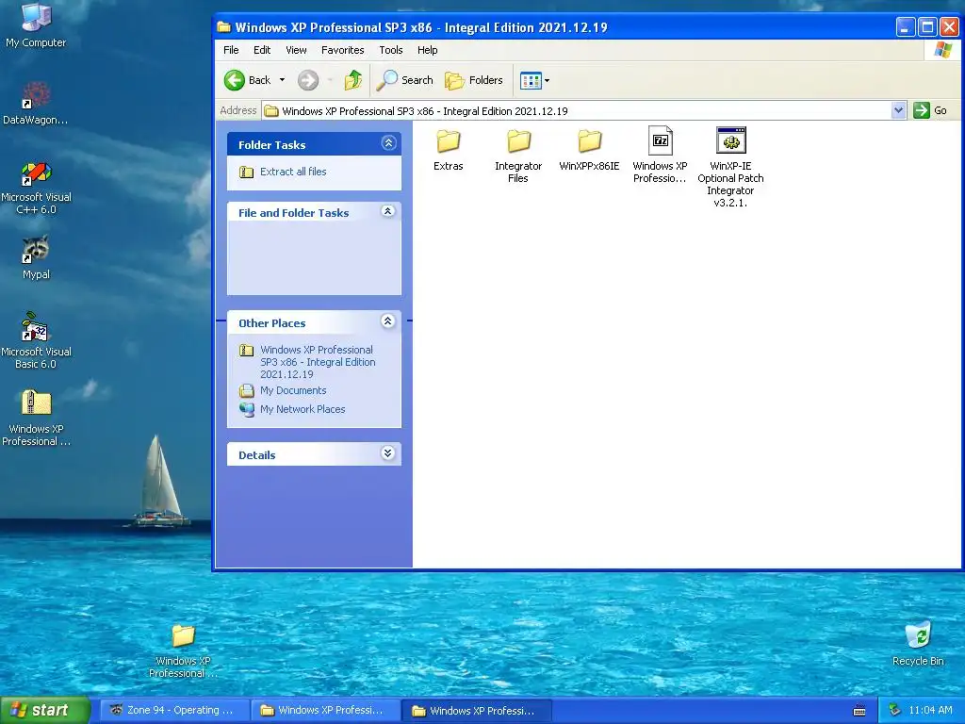The height and width of the screenshot is (724, 965).
Task: Select the Recycle Bin icon
Action: [x=918, y=643]
